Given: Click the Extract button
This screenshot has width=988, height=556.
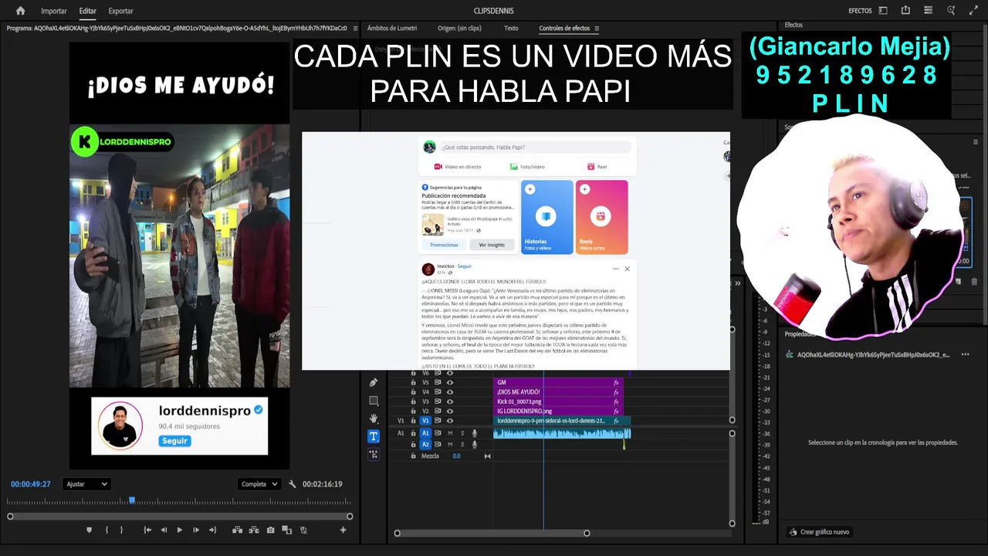Looking at the screenshot, I should click(x=253, y=530).
